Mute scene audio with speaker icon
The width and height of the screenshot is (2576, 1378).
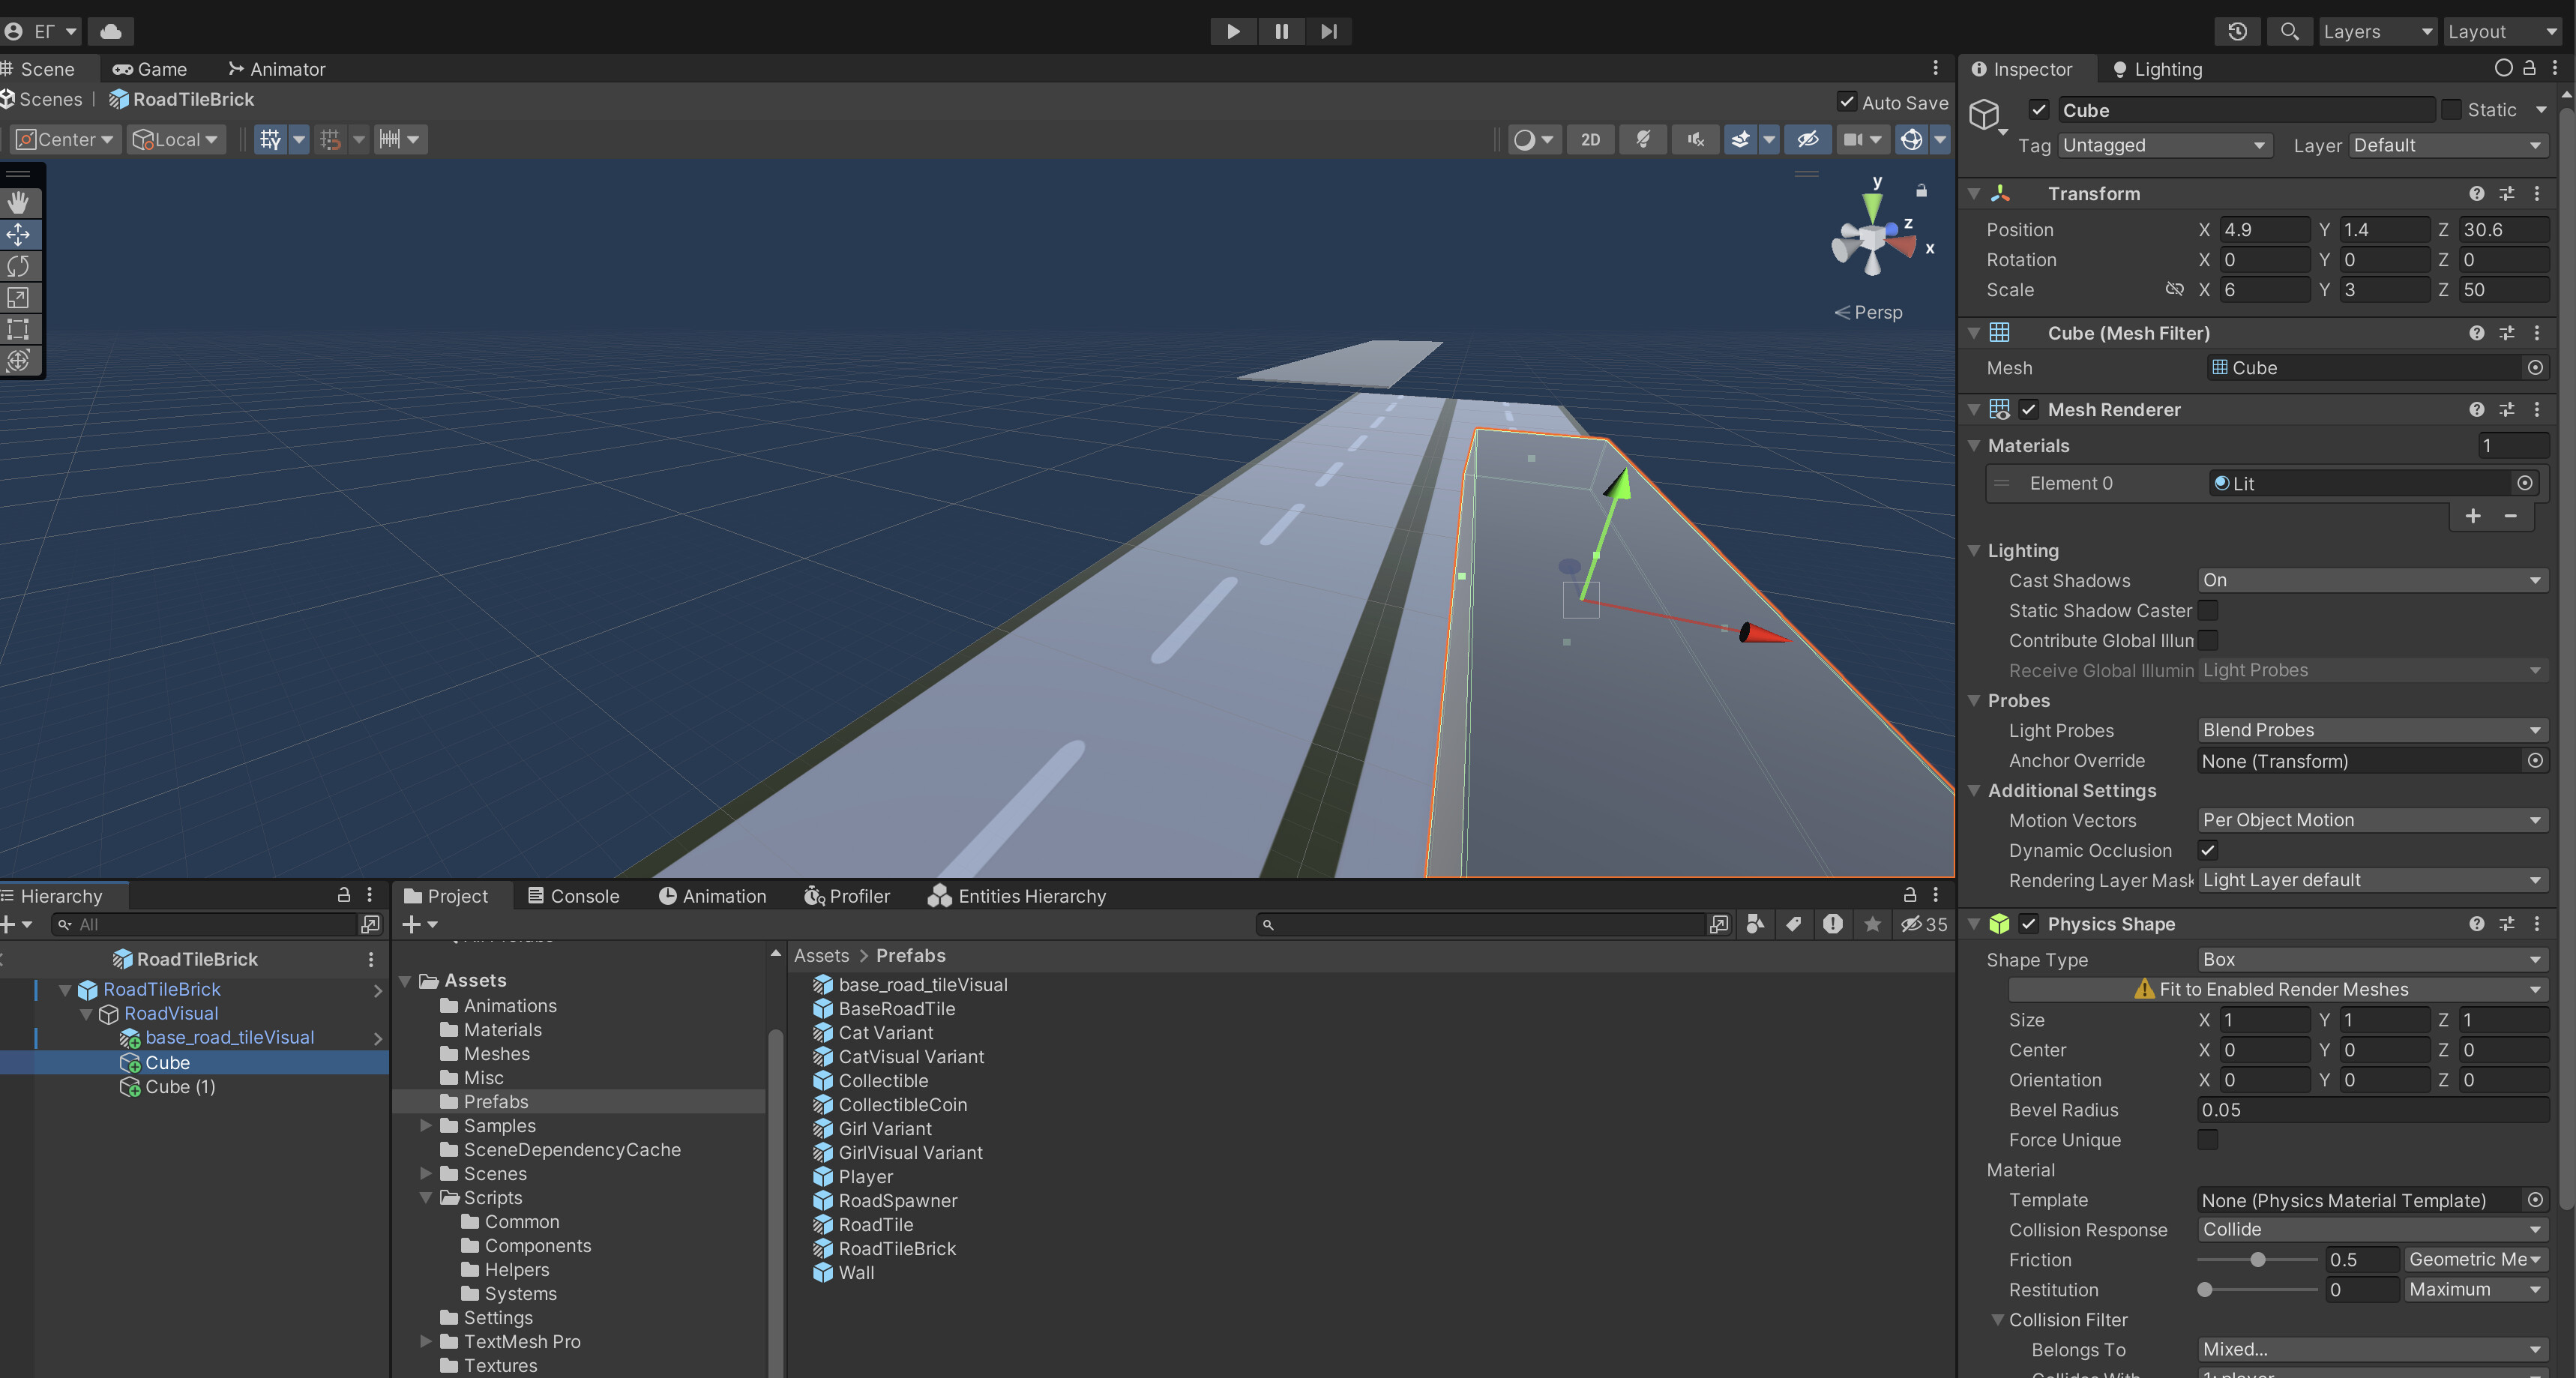1694,139
